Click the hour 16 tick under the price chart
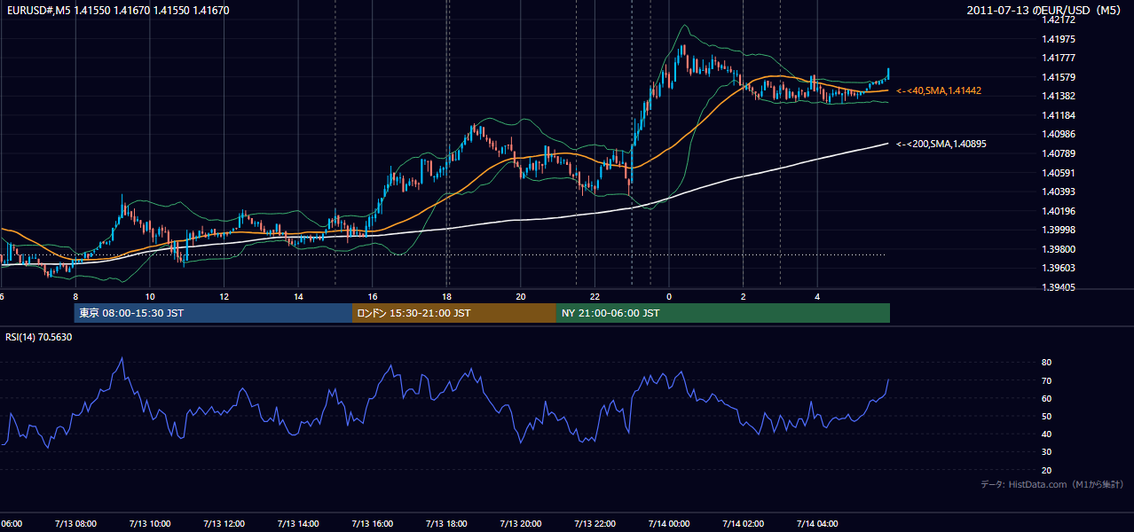This screenshot has height=532, width=1134. (x=373, y=296)
